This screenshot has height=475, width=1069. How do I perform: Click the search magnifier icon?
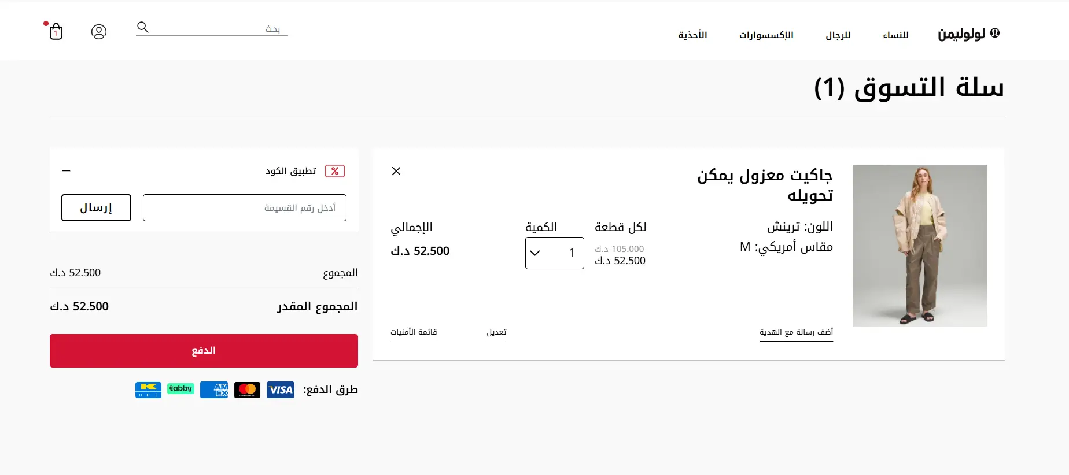pos(143,27)
